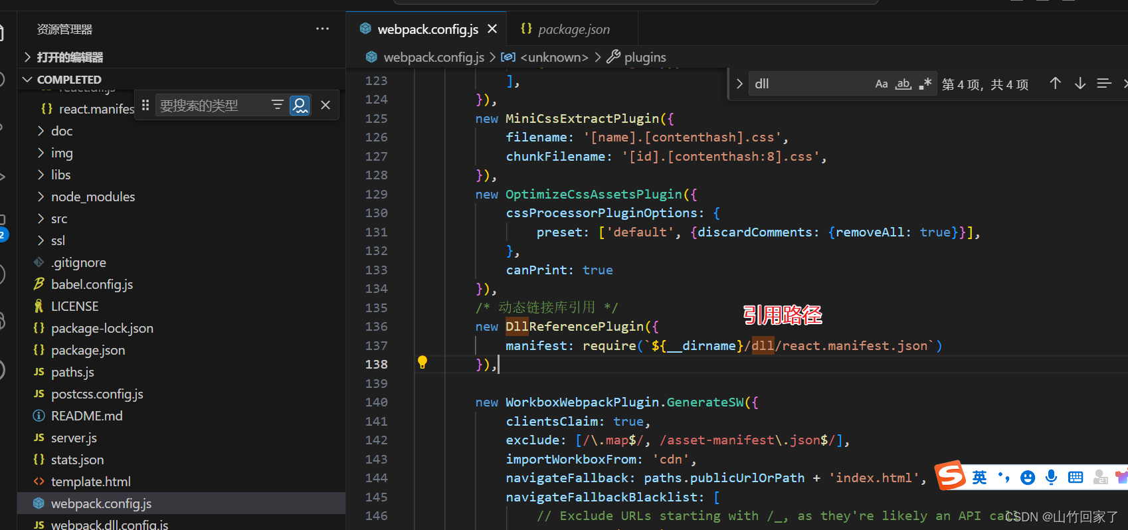This screenshot has width=1128, height=530.
Task: Open IME user account icon
Action: (x=1100, y=478)
